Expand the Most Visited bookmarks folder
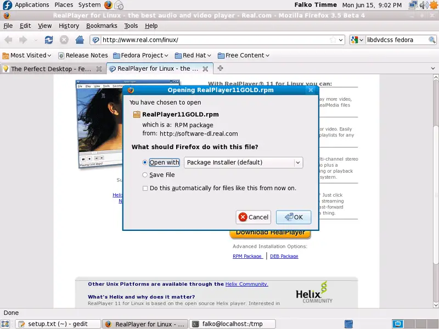This screenshot has height=329, width=439. click(x=27, y=55)
